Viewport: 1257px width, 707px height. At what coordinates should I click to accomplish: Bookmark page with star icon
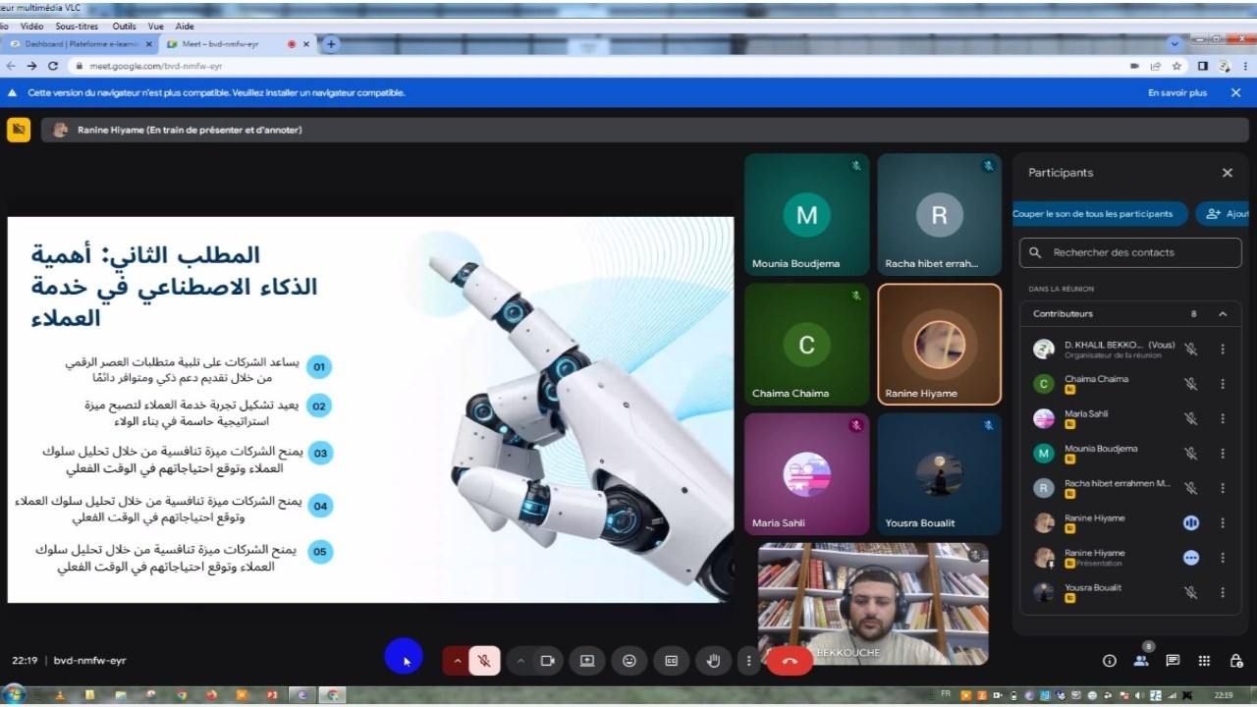pyautogui.click(x=1176, y=66)
